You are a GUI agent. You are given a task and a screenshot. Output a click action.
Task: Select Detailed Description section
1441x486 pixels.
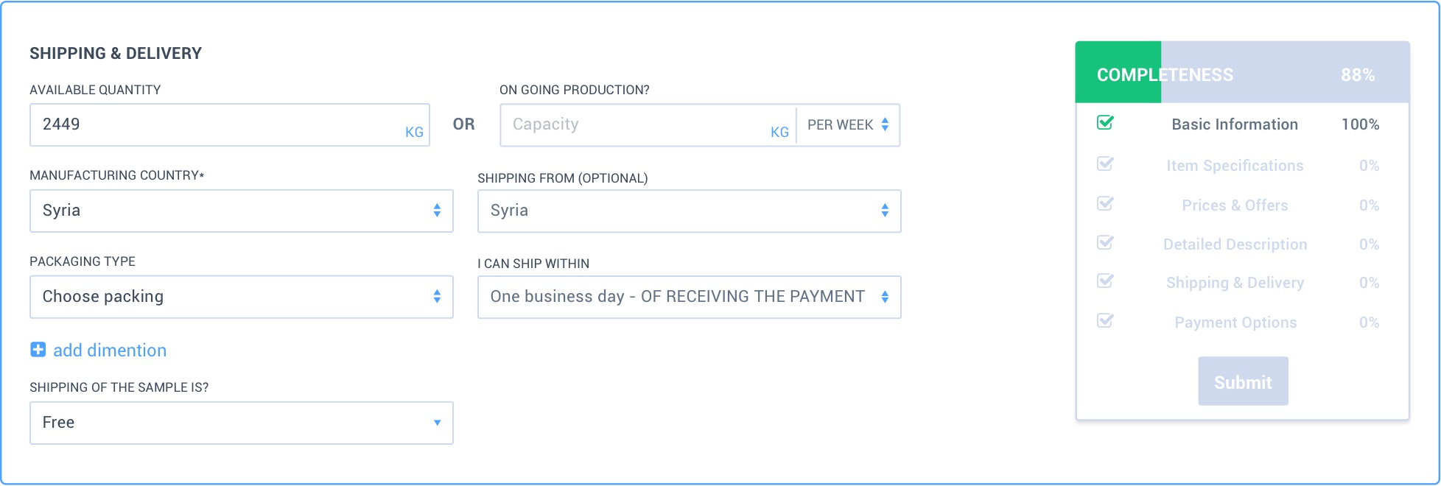point(1235,244)
